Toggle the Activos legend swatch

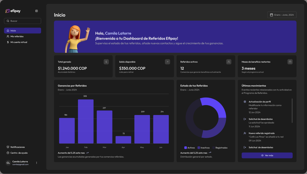tap(185, 148)
